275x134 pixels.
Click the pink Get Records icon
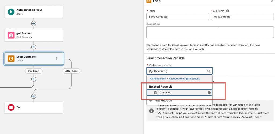(11, 35)
